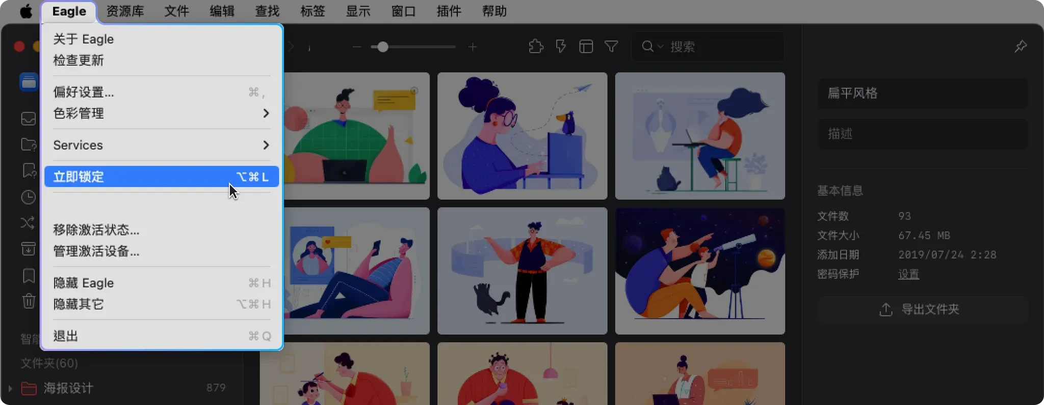Choose 移除激活状态... menu item
The image size is (1044, 405).
pyautogui.click(x=162, y=230)
